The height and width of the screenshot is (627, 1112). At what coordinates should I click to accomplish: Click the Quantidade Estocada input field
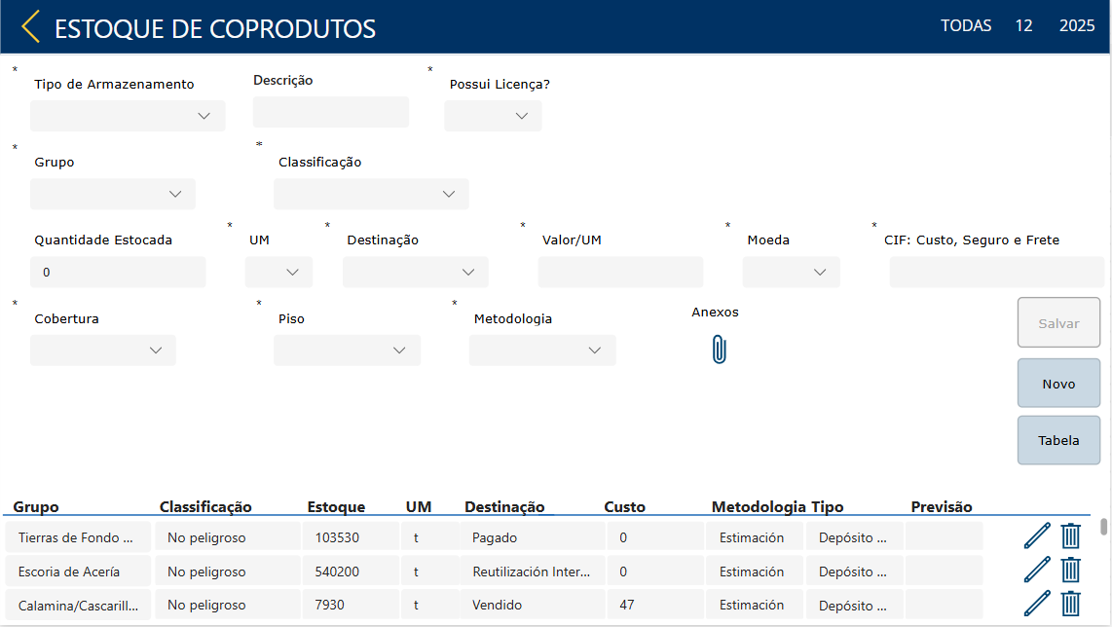pyautogui.click(x=118, y=273)
